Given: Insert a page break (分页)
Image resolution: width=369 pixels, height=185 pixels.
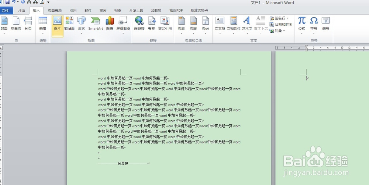Looking at the screenshot, I should [28, 24].
